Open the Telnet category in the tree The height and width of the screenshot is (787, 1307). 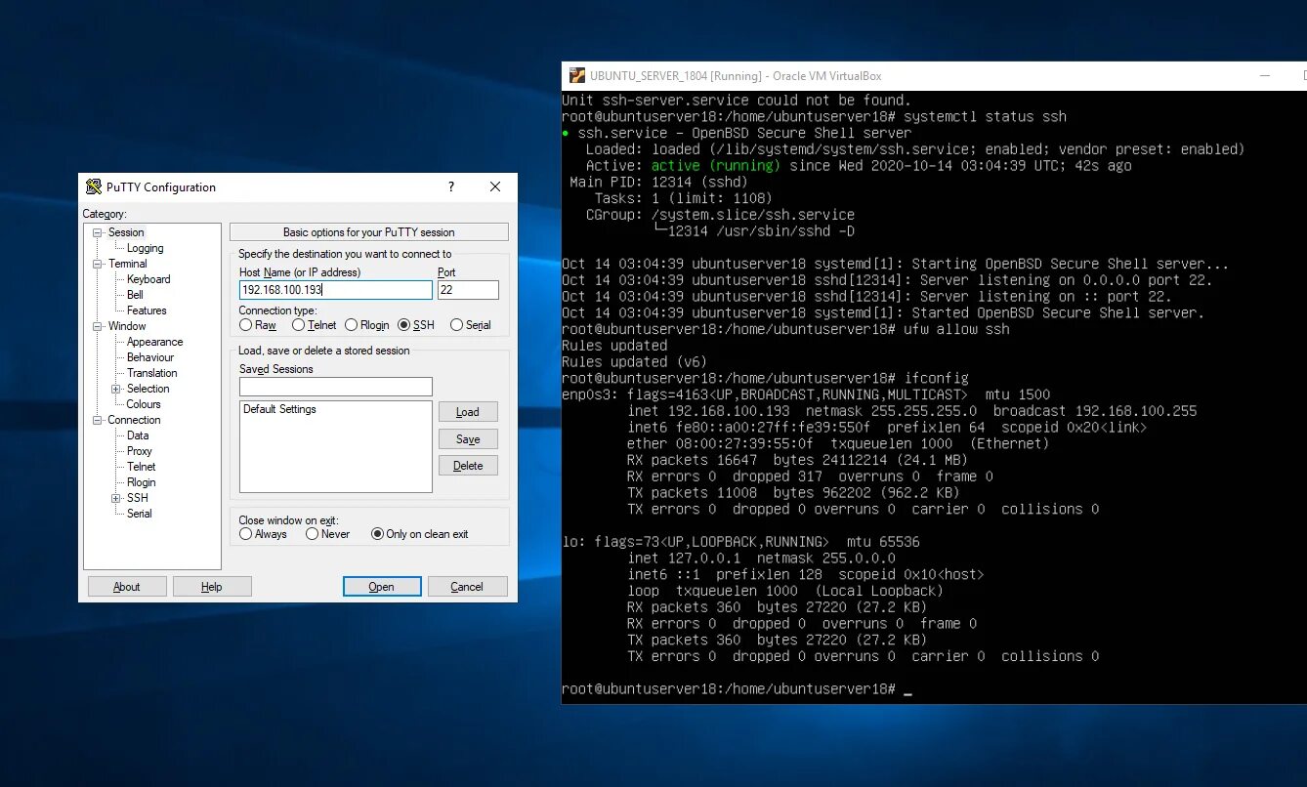pos(142,467)
